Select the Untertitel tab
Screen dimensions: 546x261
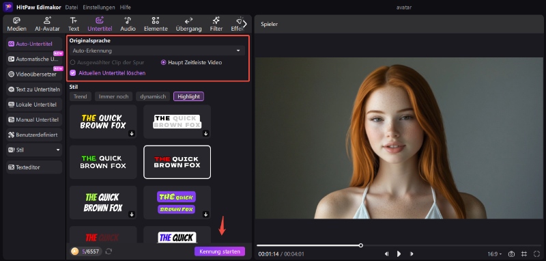100,25
